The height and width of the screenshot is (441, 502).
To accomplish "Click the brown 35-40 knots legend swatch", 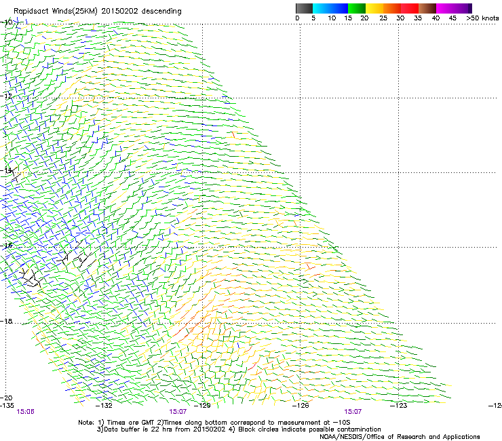I will (x=427, y=8).
